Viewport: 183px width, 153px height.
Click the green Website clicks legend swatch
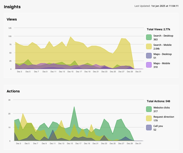click(x=149, y=109)
